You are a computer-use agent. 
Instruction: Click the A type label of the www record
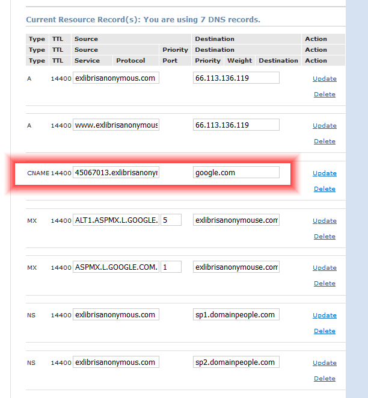(x=29, y=126)
